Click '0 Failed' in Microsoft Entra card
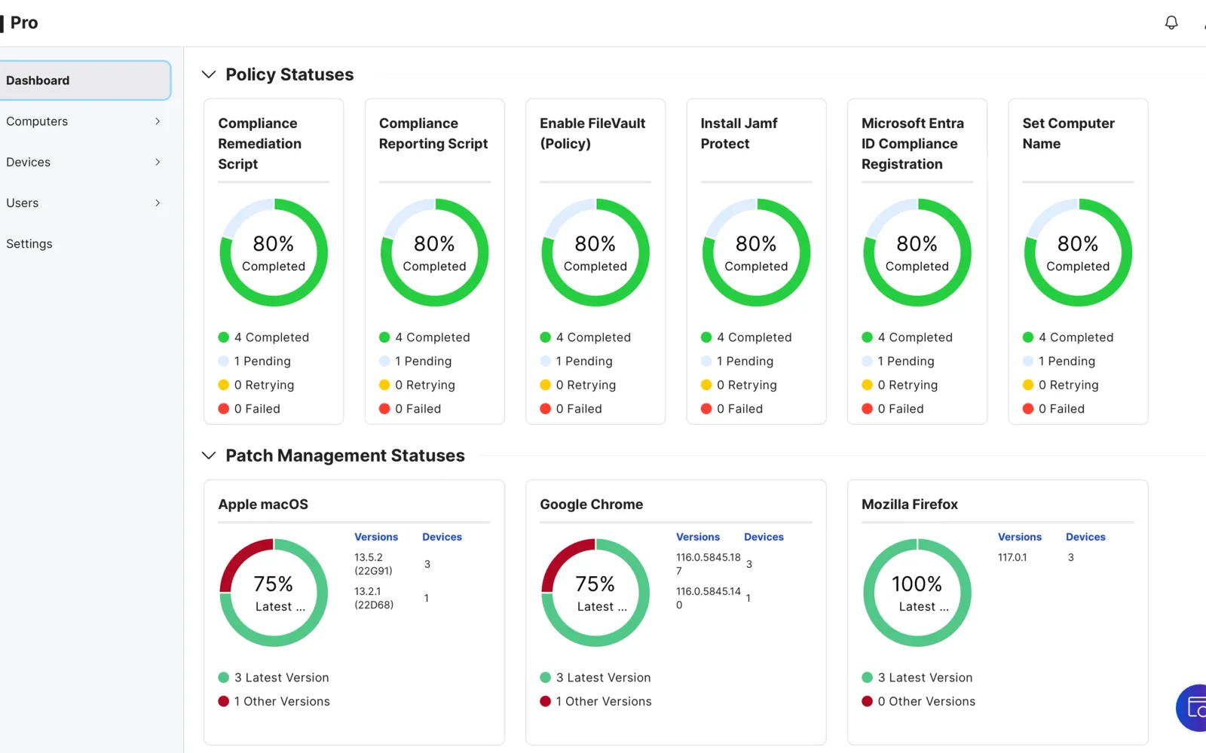Image resolution: width=1206 pixels, height=753 pixels. 892,409
